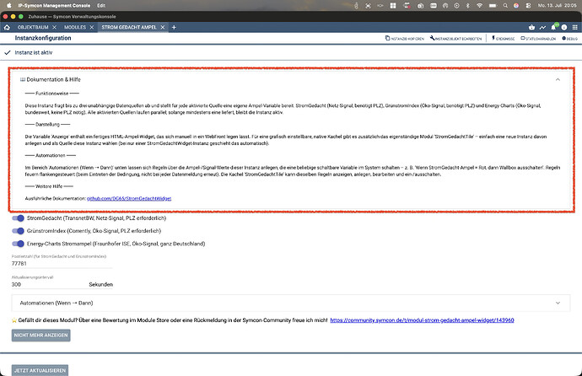Close the STROM GEDACHT AMPEL tab
The height and width of the screenshot is (376, 582).
[x=163, y=28]
